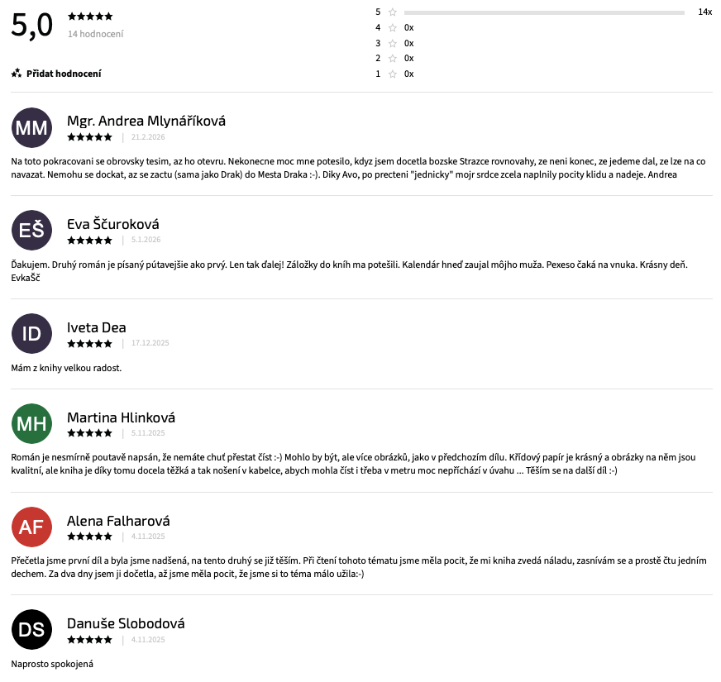Click the stars icon beside Přidat hodnocení
Viewport: 721px width, 682px height.
click(17, 74)
